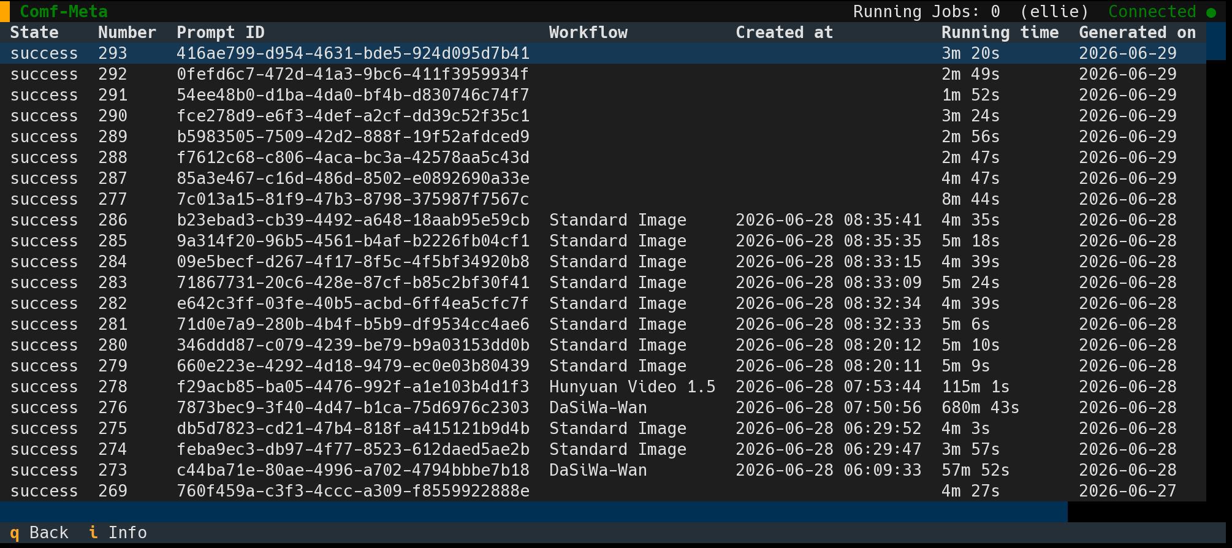Screen dimensions: 1232x548
Task: Click running time 3m 20s
Action: (971, 53)
